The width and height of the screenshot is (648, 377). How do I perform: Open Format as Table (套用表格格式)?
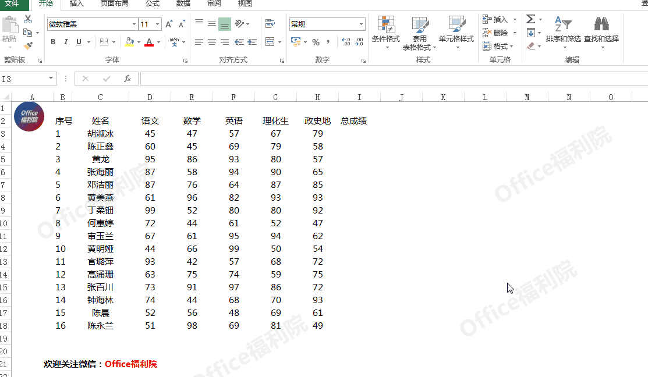point(420,33)
